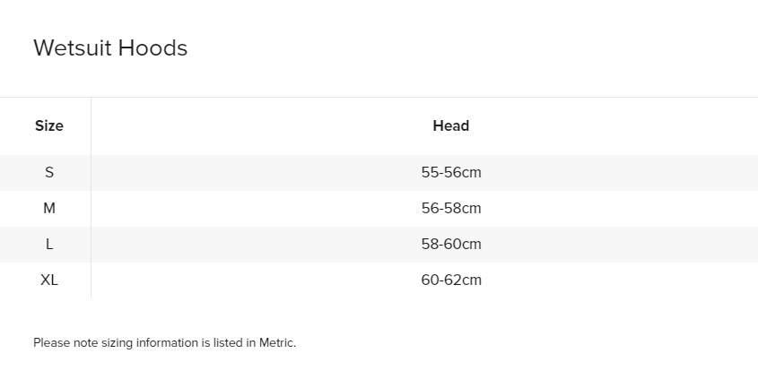This screenshot has height=388, width=758.
Task: Select the "Size" column header
Action: (49, 125)
